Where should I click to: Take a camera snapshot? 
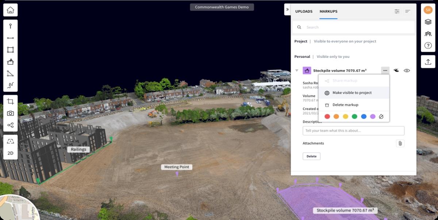[10, 113]
